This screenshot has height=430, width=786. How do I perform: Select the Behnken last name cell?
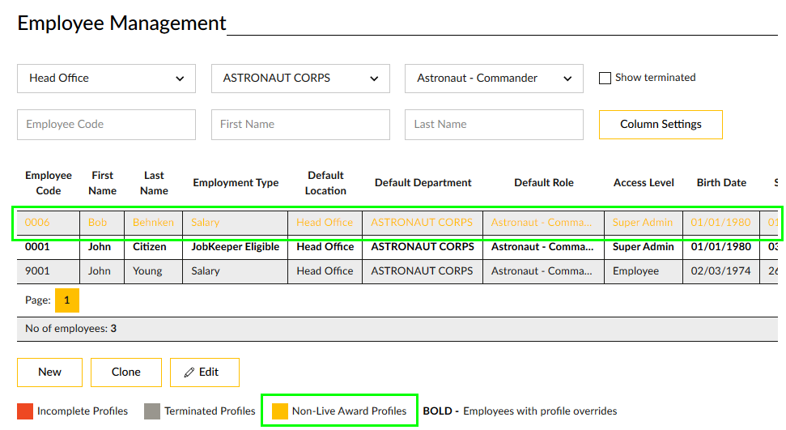tap(153, 222)
